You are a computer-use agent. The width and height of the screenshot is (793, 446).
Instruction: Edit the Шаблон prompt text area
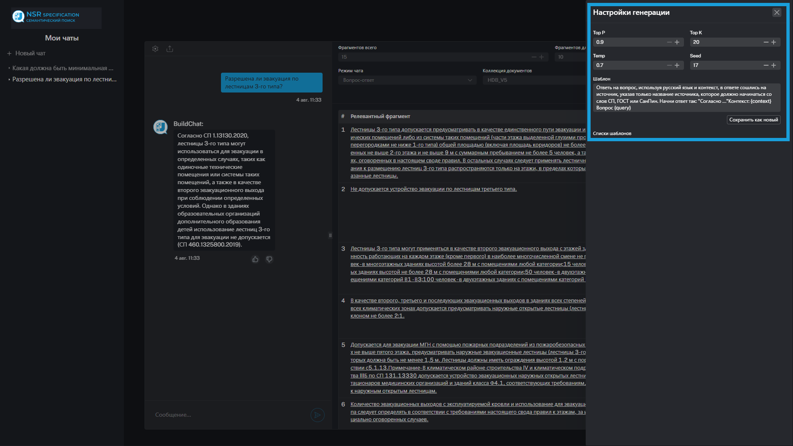(x=686, y=97)
